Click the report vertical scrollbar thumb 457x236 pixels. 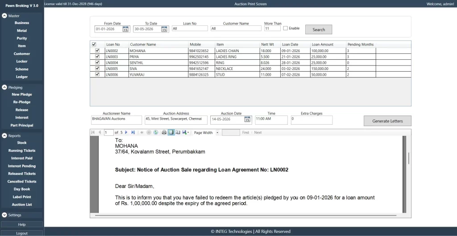coord(409,159)
